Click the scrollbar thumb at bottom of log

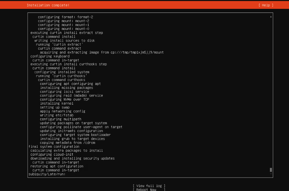[x=271, y=170]
